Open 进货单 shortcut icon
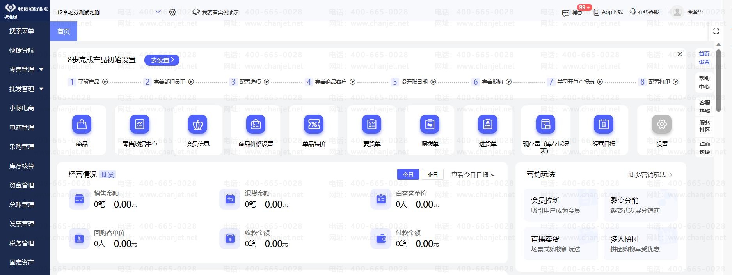 (488, 124)
